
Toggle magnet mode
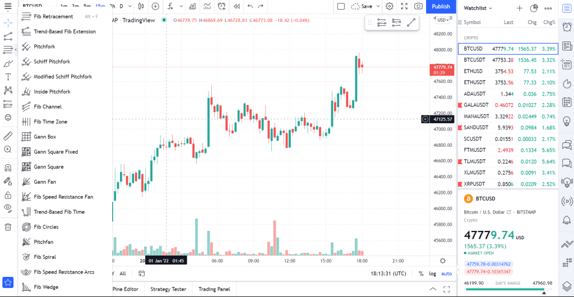8,168
